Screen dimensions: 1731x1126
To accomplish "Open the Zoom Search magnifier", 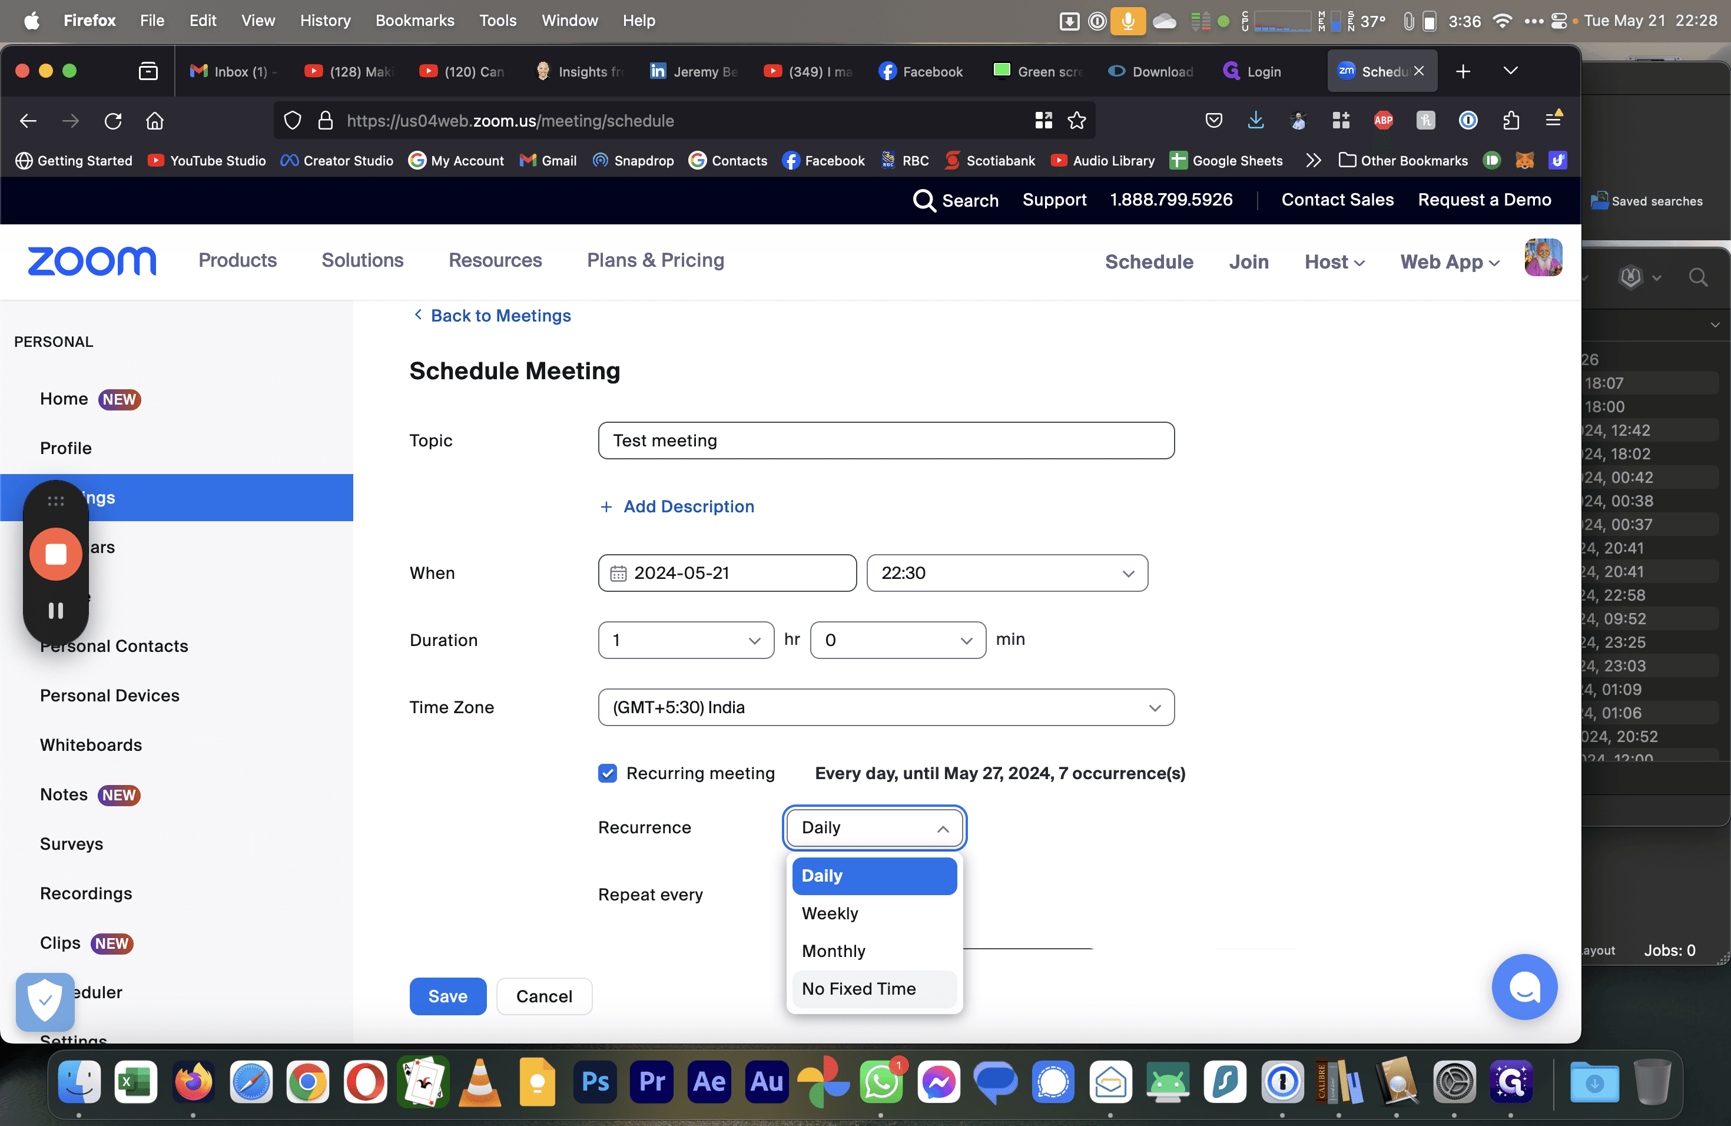I will coord(924,200).
